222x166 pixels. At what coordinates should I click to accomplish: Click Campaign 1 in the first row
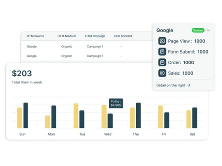point(95,46)
